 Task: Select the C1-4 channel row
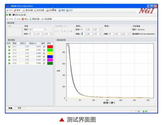coord(15,56)
